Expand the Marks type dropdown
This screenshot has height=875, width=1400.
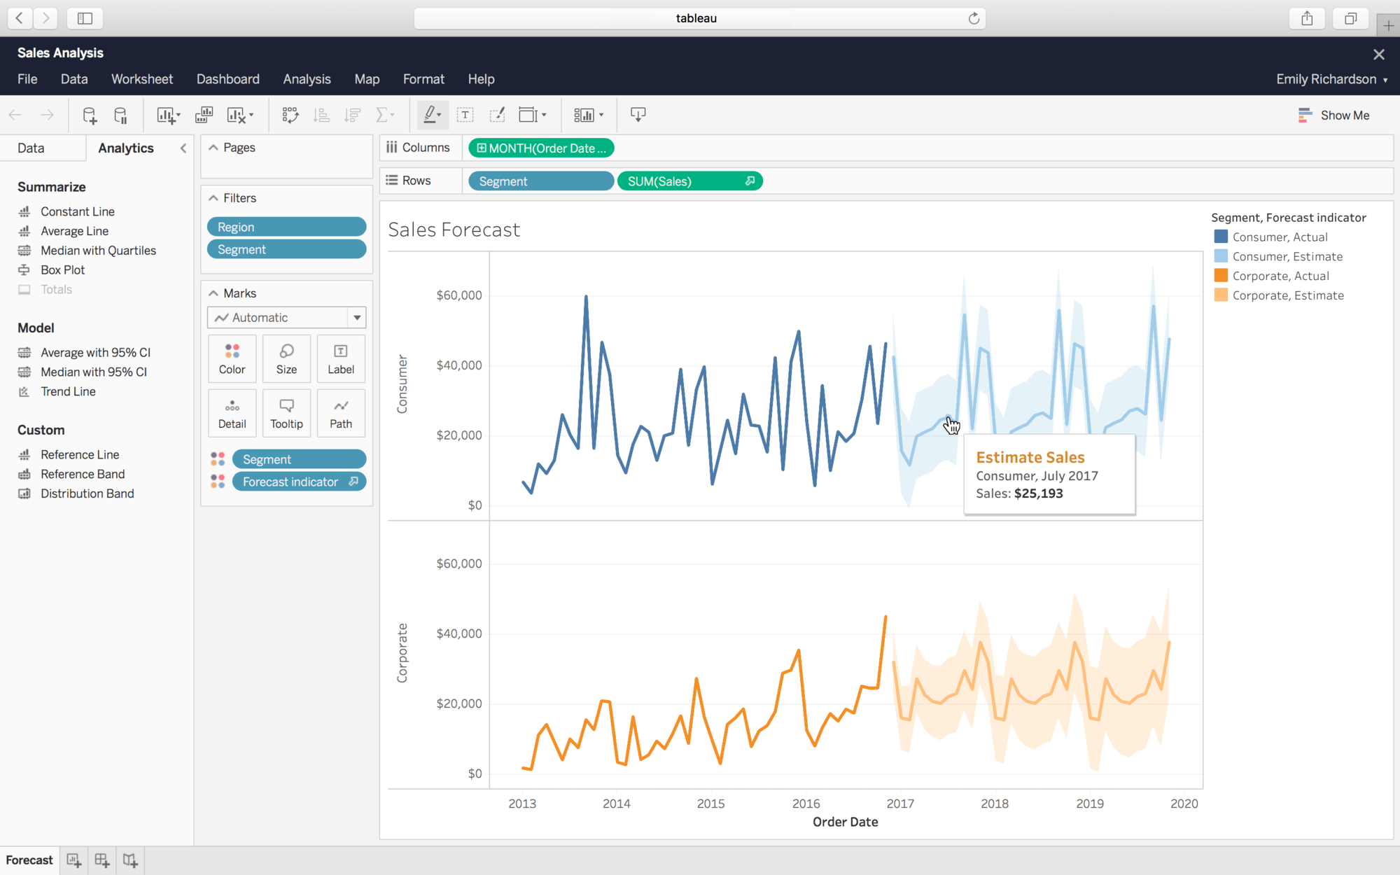pos(357,318)
